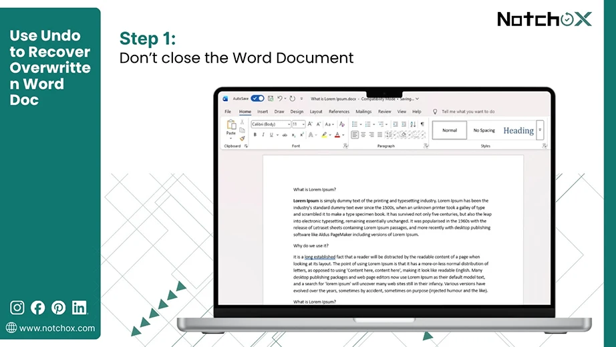Click the Paste clipboard icon

pyautogui.click(x=231, y=125)
